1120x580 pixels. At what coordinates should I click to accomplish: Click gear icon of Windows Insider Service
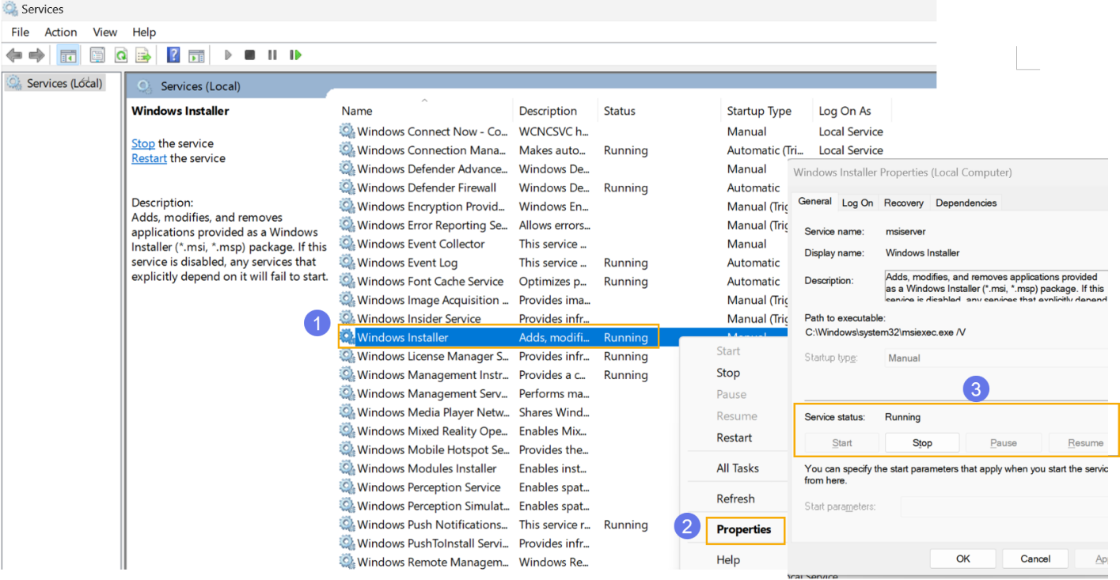click(347, 319)
